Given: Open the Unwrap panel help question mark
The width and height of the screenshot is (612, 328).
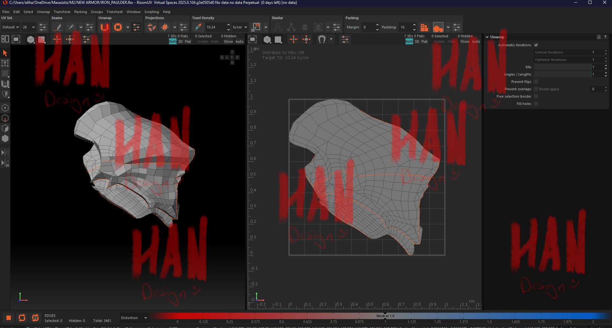Looking at the screenshot, I should [x=605, y=37].
